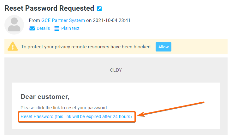Click the 'Please click the link' sentence
This screenshot has width=232, height=135.
pos(64,108)
